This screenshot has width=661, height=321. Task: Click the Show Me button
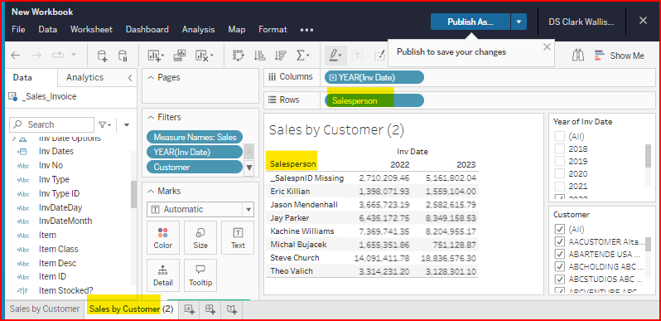[620, 56]
